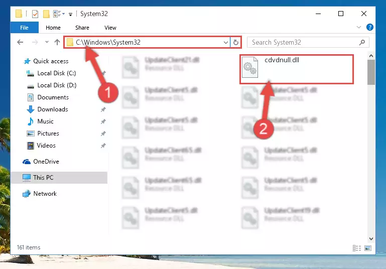
Task: Click the pin icon beside Pictures
Action: (103, 133)
